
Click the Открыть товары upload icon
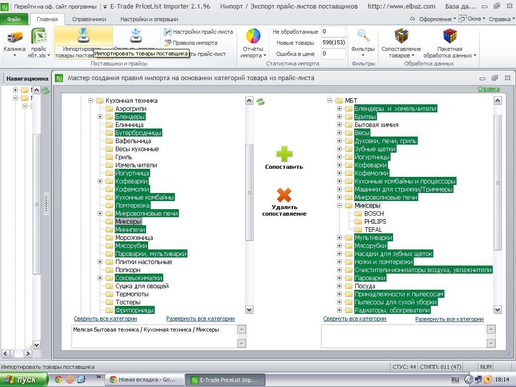[136, 36]
